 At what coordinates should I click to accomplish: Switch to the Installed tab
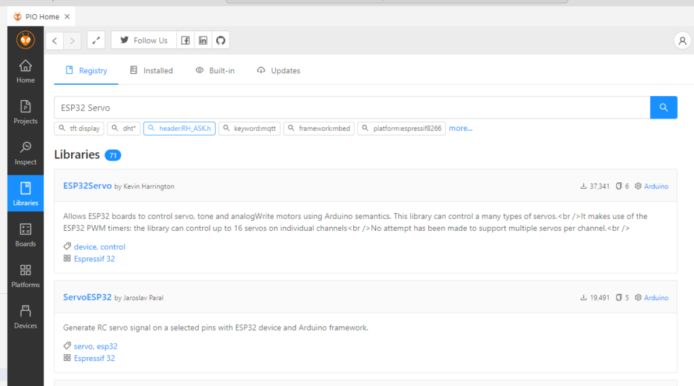click(x=151, y=70)
